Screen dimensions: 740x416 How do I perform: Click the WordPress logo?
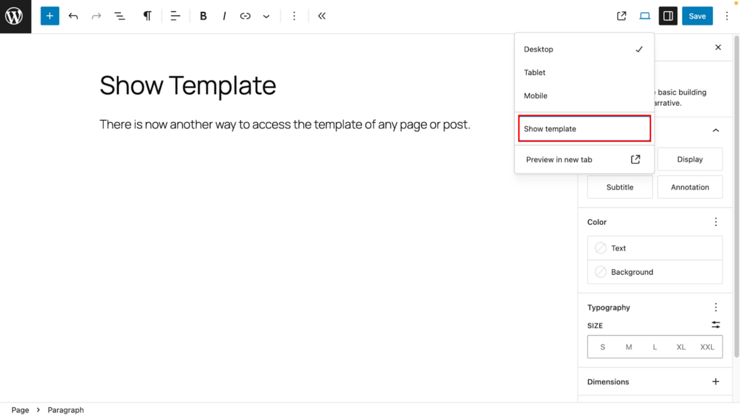(x=15, y=16)
